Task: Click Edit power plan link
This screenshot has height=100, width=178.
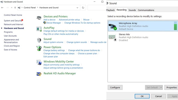Action: click(51, 57)
